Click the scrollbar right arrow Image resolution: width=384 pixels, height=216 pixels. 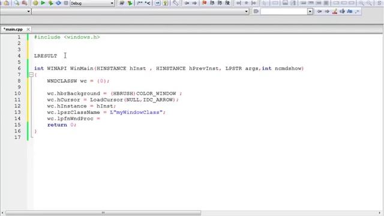380,213
